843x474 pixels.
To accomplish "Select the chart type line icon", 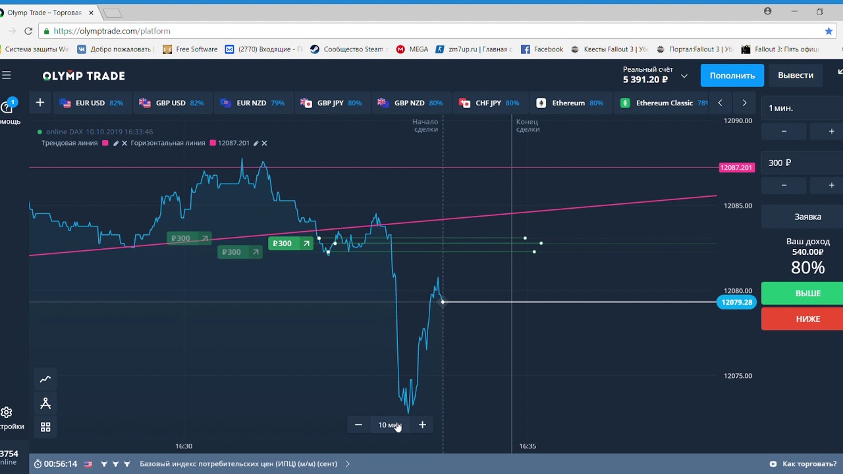I will tap(45, 379).
